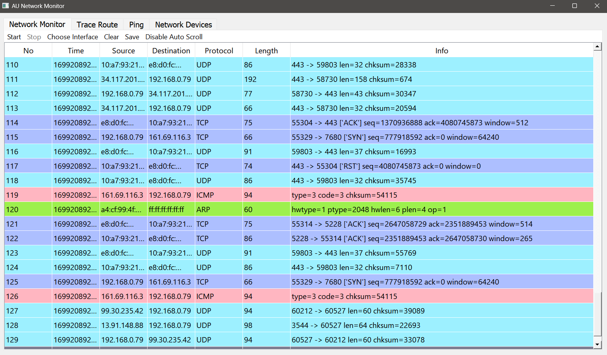
Task: Open the Network Devices tab
Action: (183, 25)
